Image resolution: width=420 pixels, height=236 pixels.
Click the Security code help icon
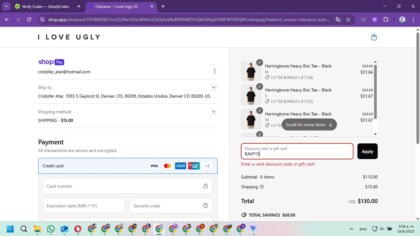(x=206, y=205)
